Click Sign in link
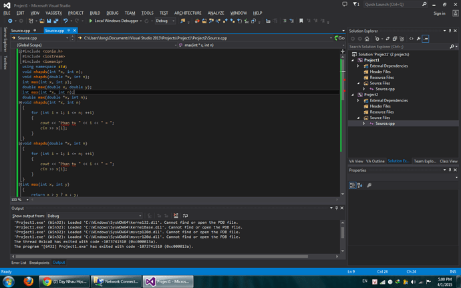This screenshot has width=461, height=288. (439, 13)
